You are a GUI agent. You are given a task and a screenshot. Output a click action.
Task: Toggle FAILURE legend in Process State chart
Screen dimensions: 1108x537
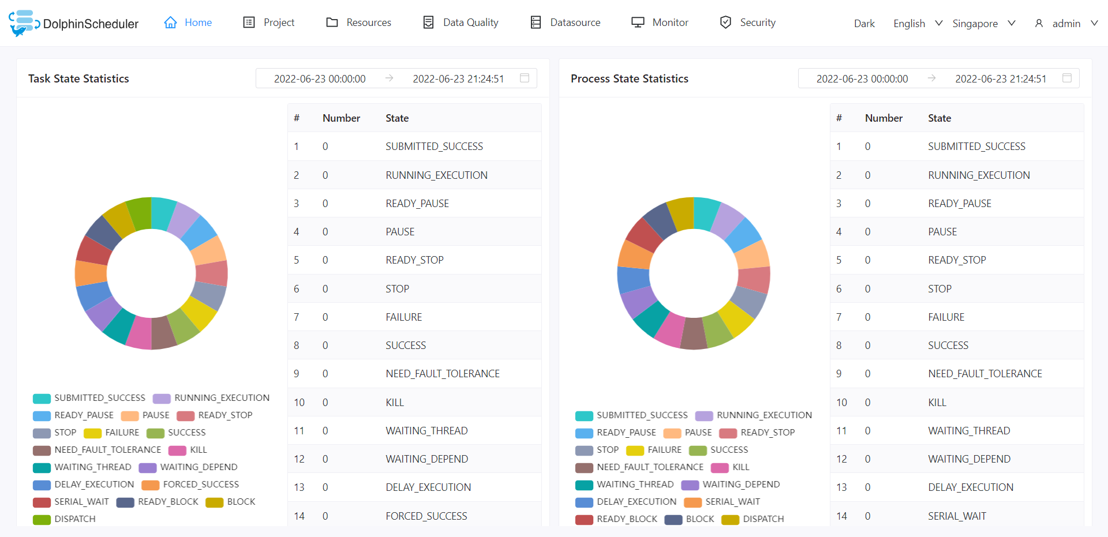(654, 450)
